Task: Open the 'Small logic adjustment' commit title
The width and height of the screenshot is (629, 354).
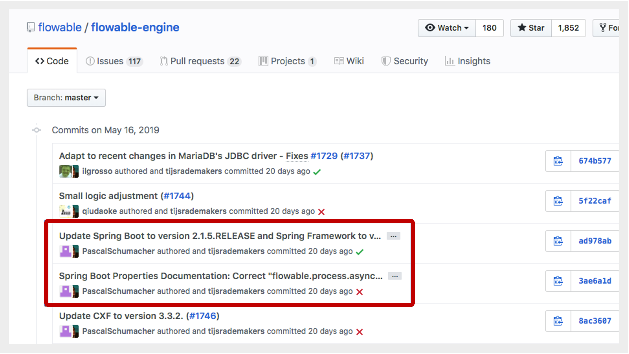Action: [108, 196]
